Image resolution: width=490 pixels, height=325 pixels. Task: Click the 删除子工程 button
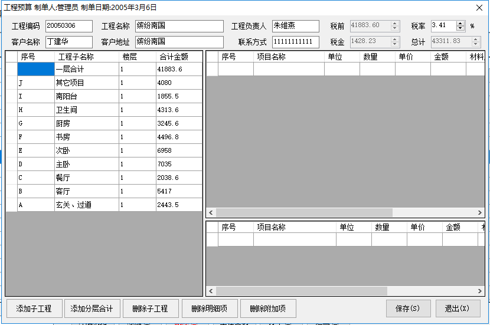point(151,308)
